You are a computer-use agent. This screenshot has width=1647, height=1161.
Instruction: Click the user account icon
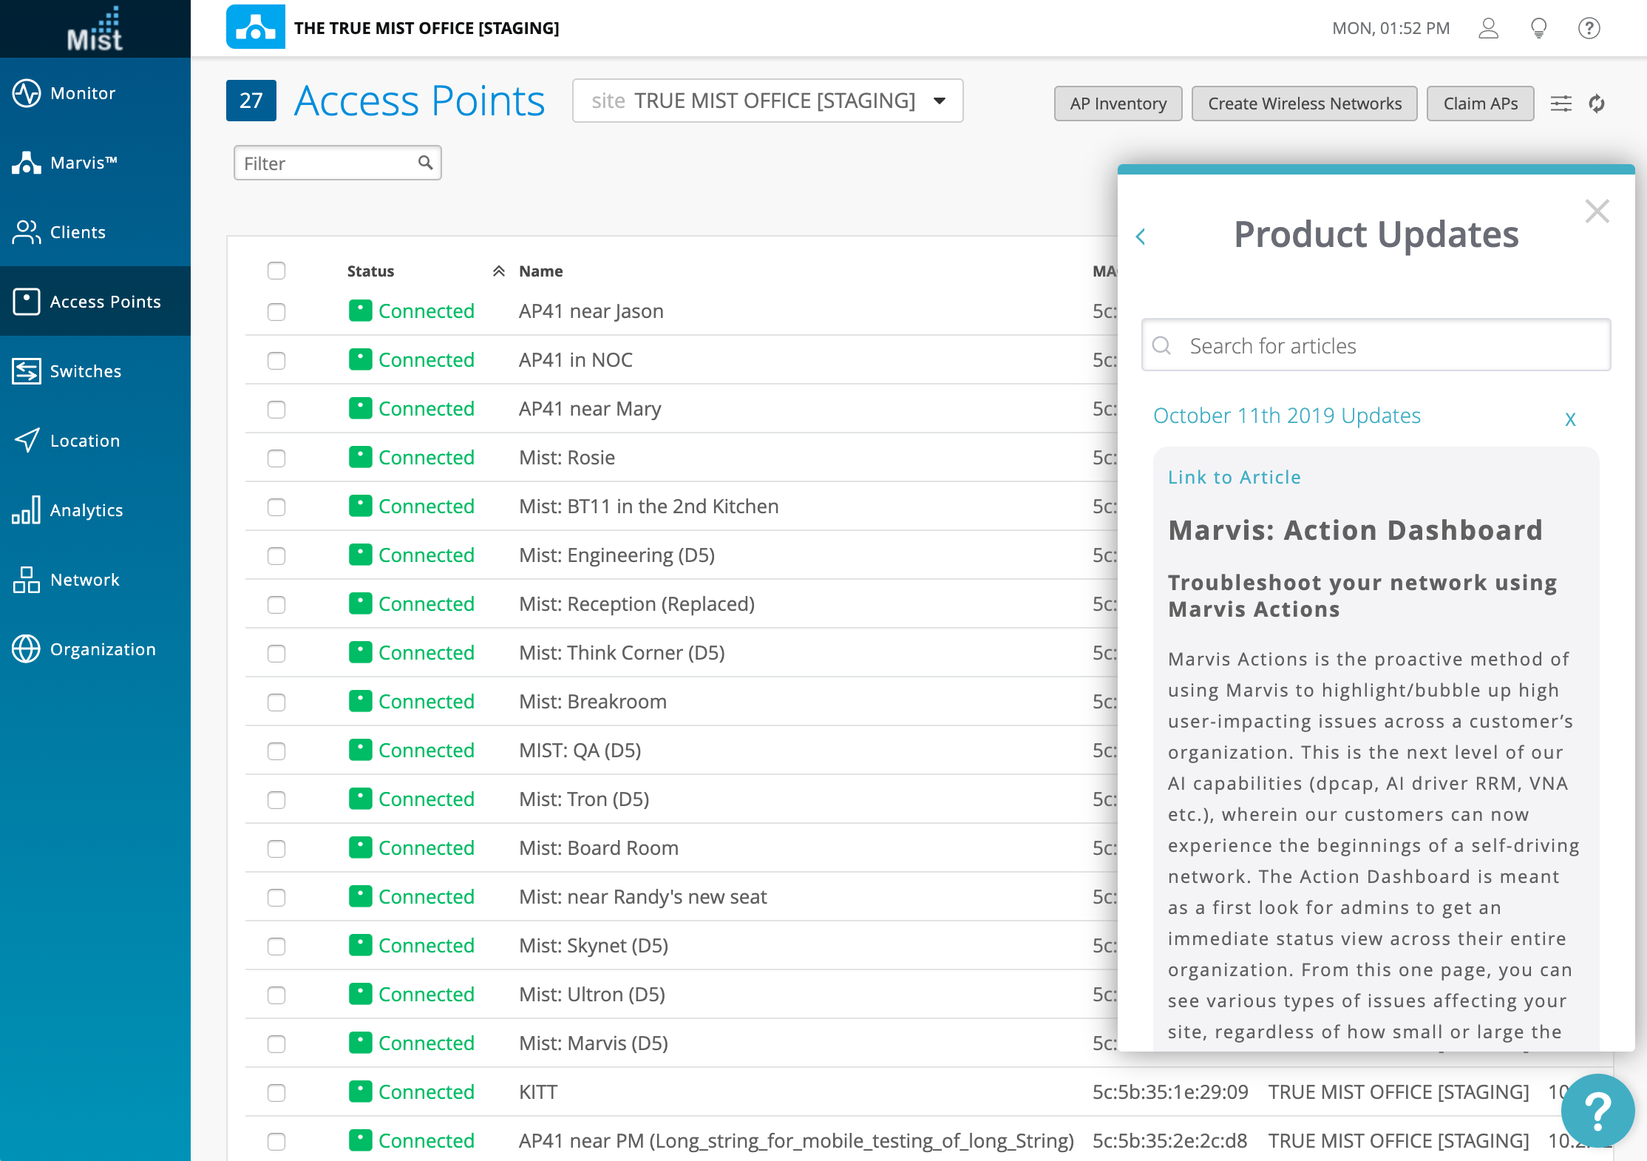tap(1488, 28)
